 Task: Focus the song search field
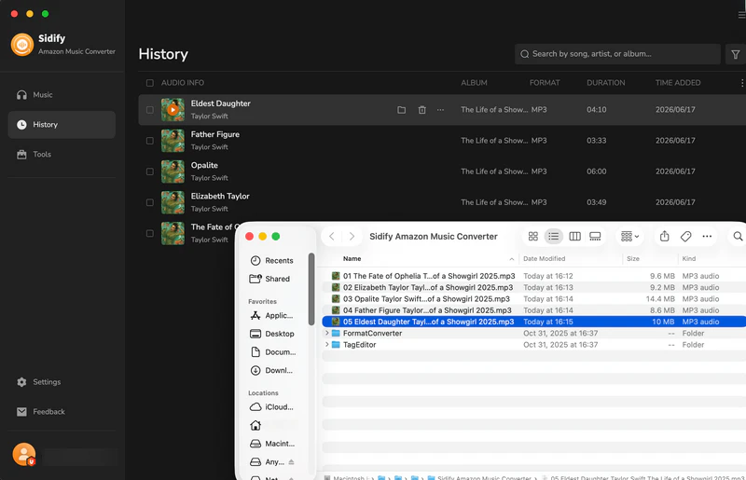point(617,54)
